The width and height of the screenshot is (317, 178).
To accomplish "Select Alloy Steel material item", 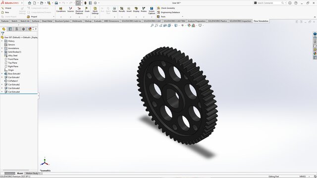I will (x=11, y=55).
